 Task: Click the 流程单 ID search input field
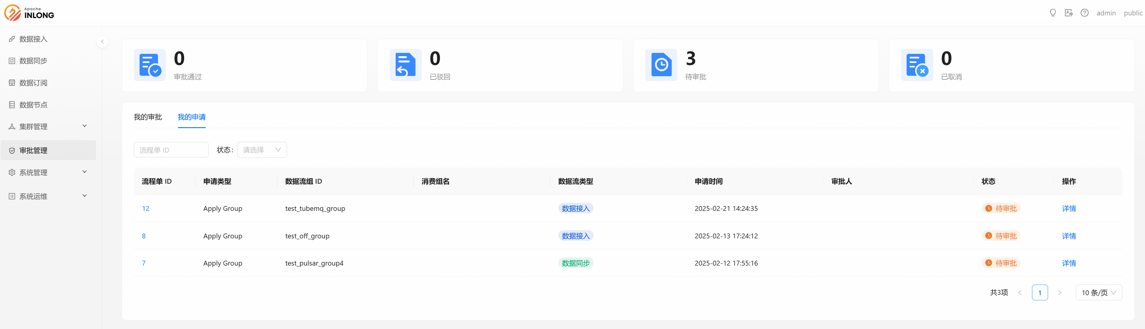click(x=171, y=150)
